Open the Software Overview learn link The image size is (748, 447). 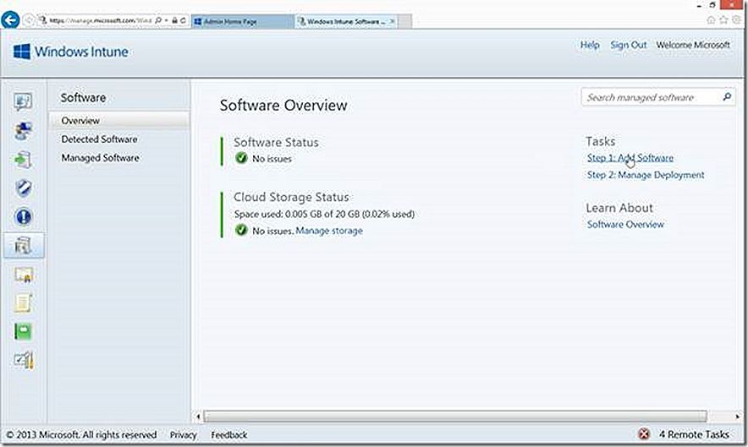click(625, 225)
